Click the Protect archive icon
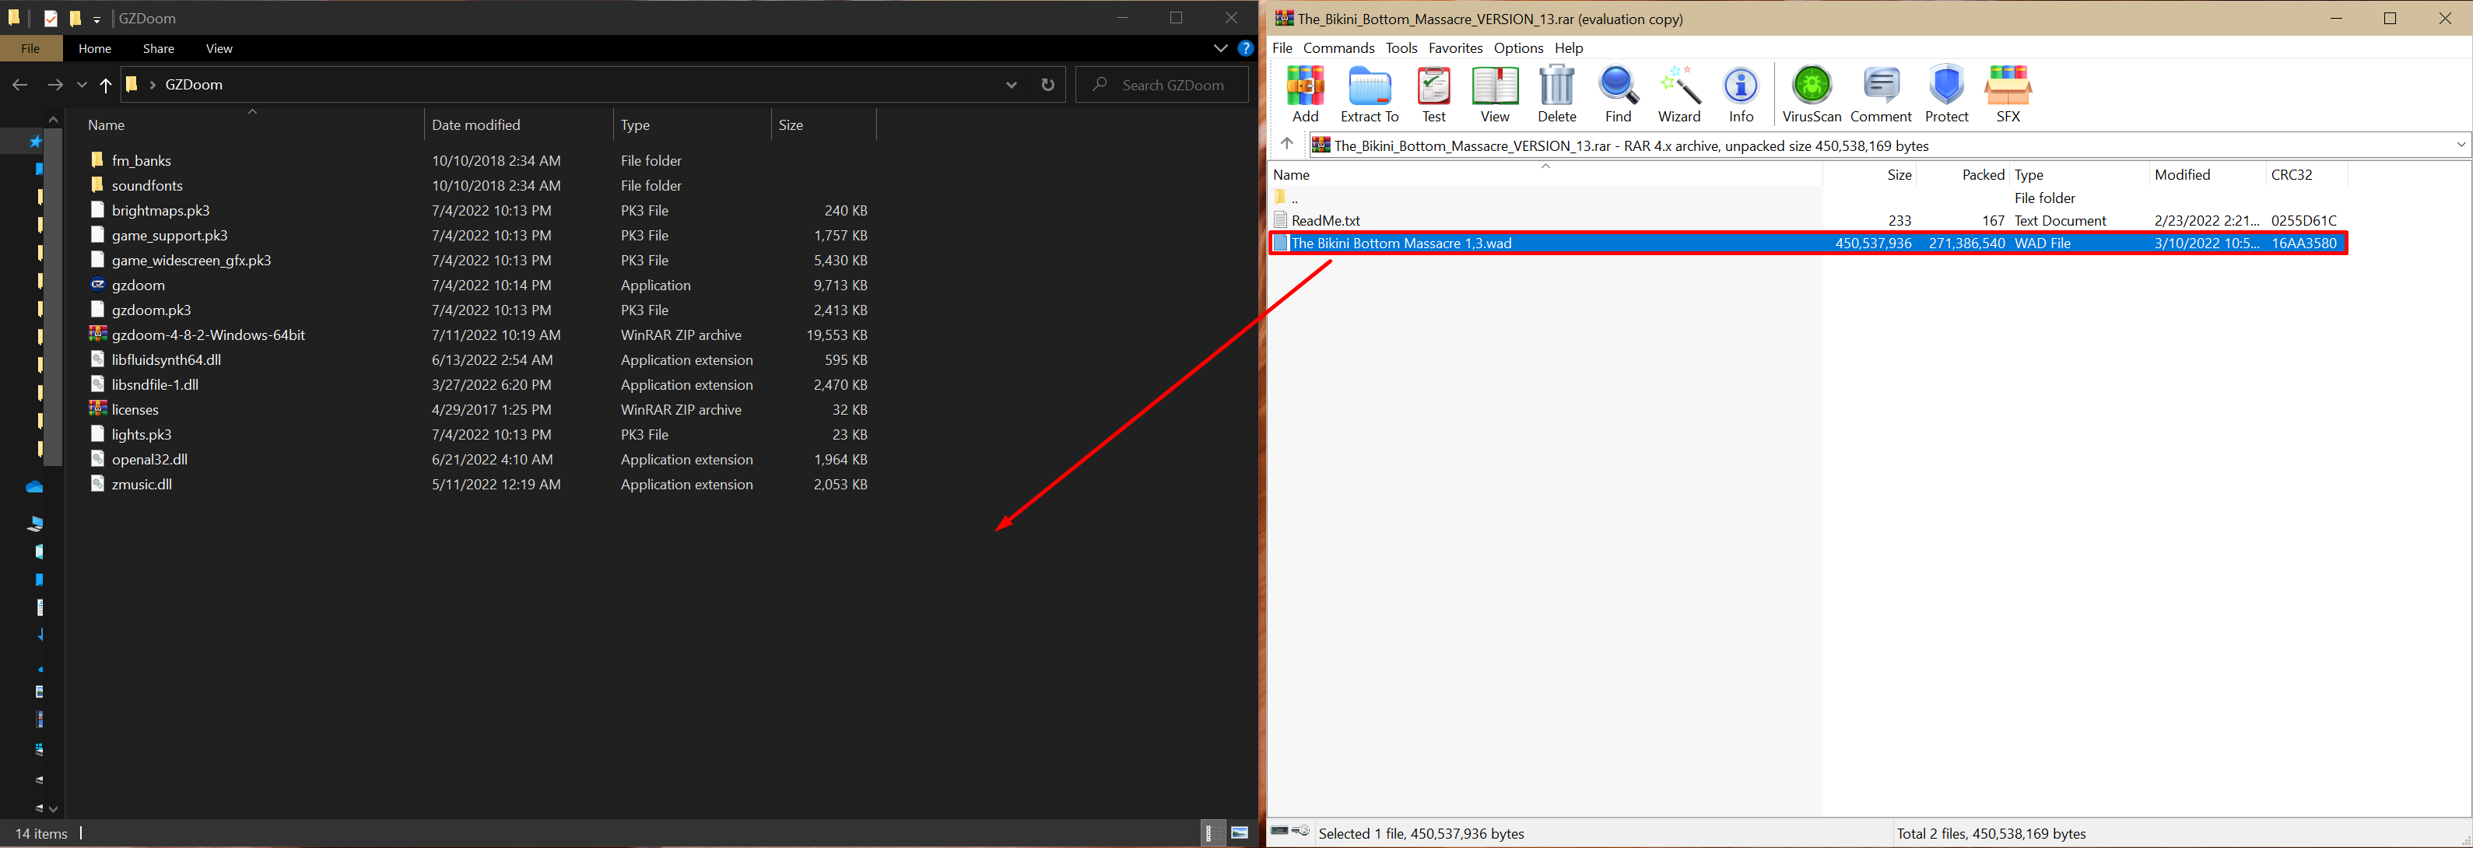The width and height of the screenshot is (2473, 848). [x=1946, y=94]
